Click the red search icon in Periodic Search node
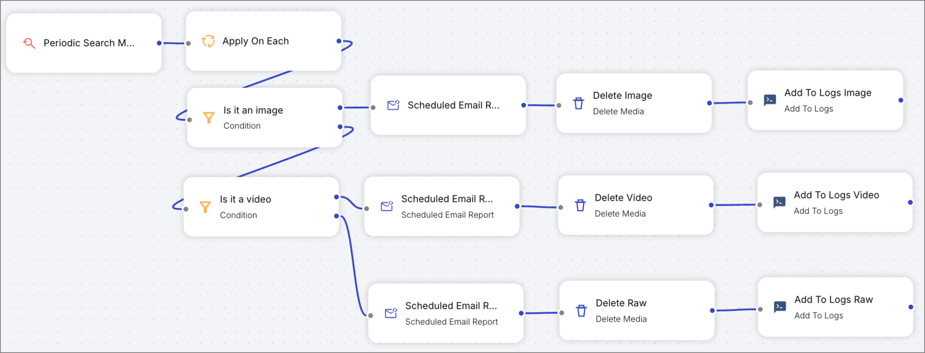The width and height of the screenshot is (925, 353). coord(29,43)
